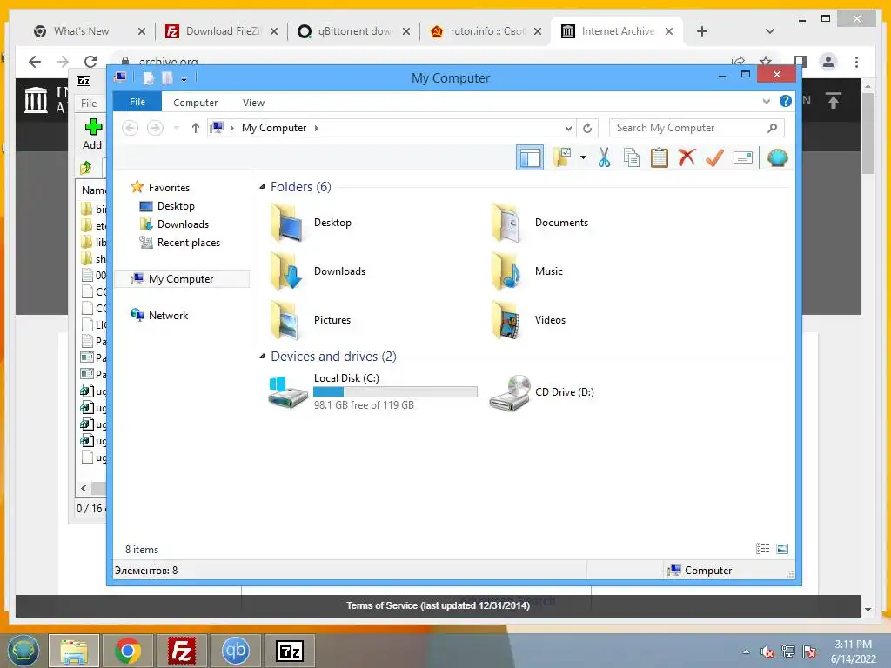Click the Cut scissors icon
Screen dimensions: 891x668
click(604, 157)
